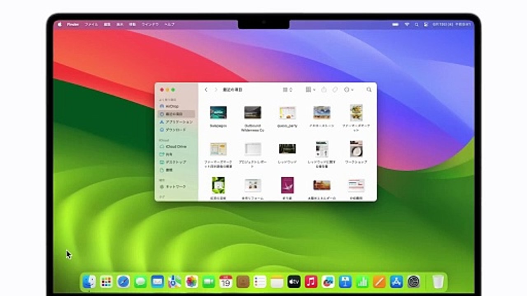Select the ワークショップ file thumbnail

356,149
